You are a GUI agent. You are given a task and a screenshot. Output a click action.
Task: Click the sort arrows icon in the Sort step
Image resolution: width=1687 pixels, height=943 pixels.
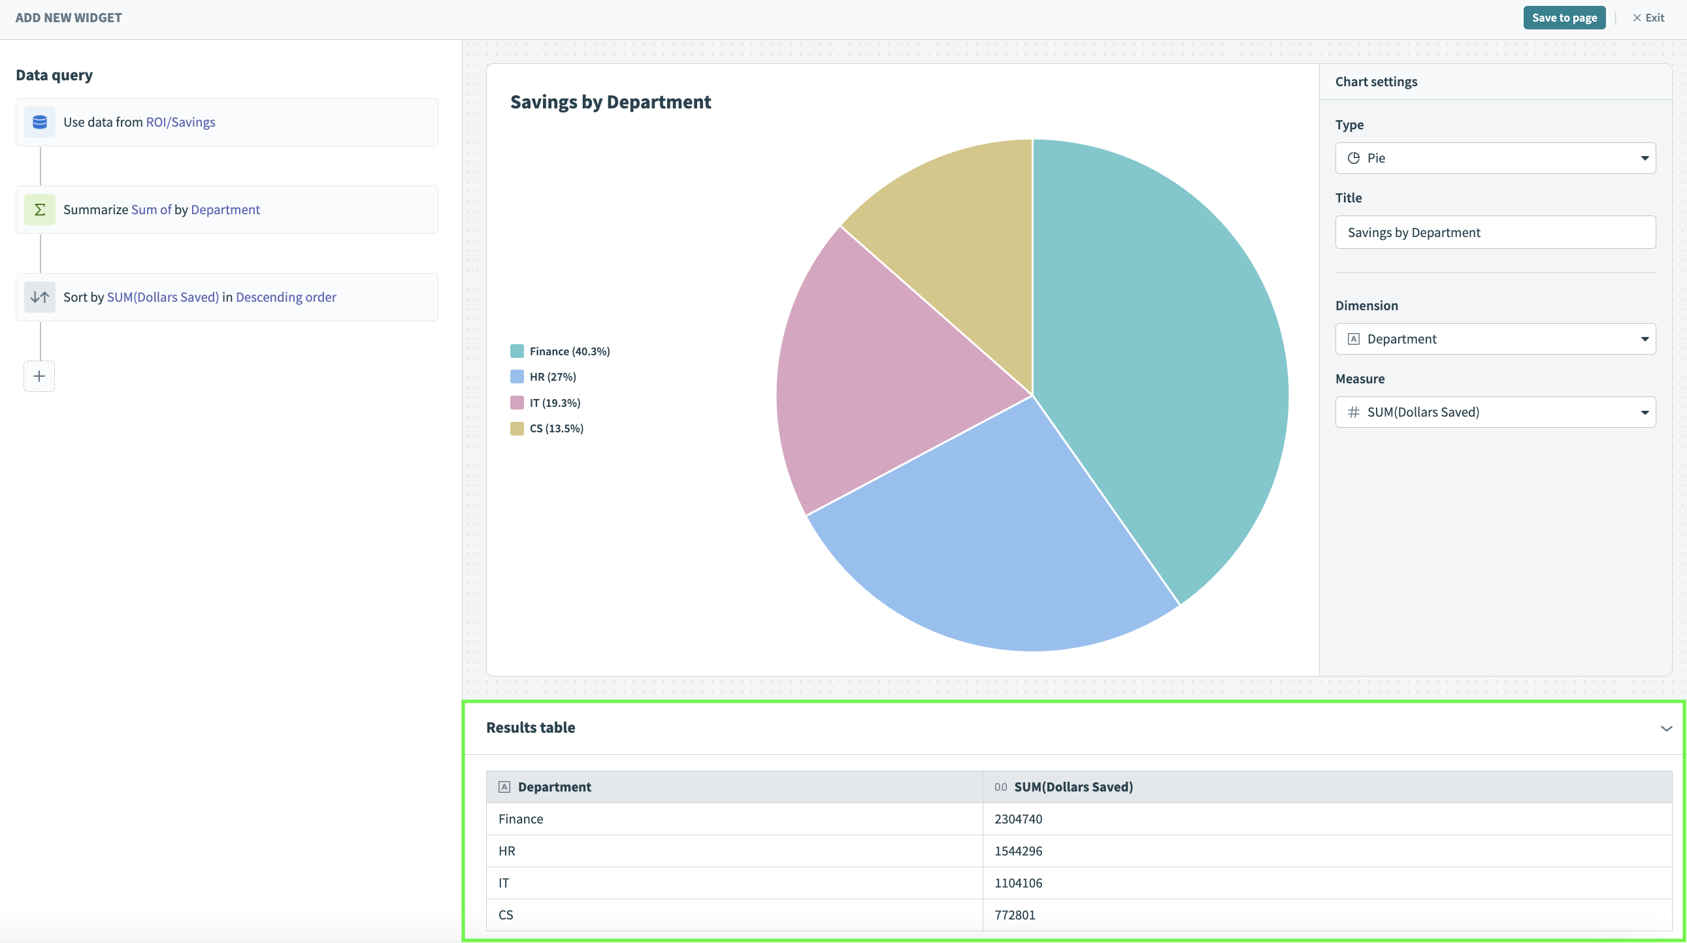(40, 297)
